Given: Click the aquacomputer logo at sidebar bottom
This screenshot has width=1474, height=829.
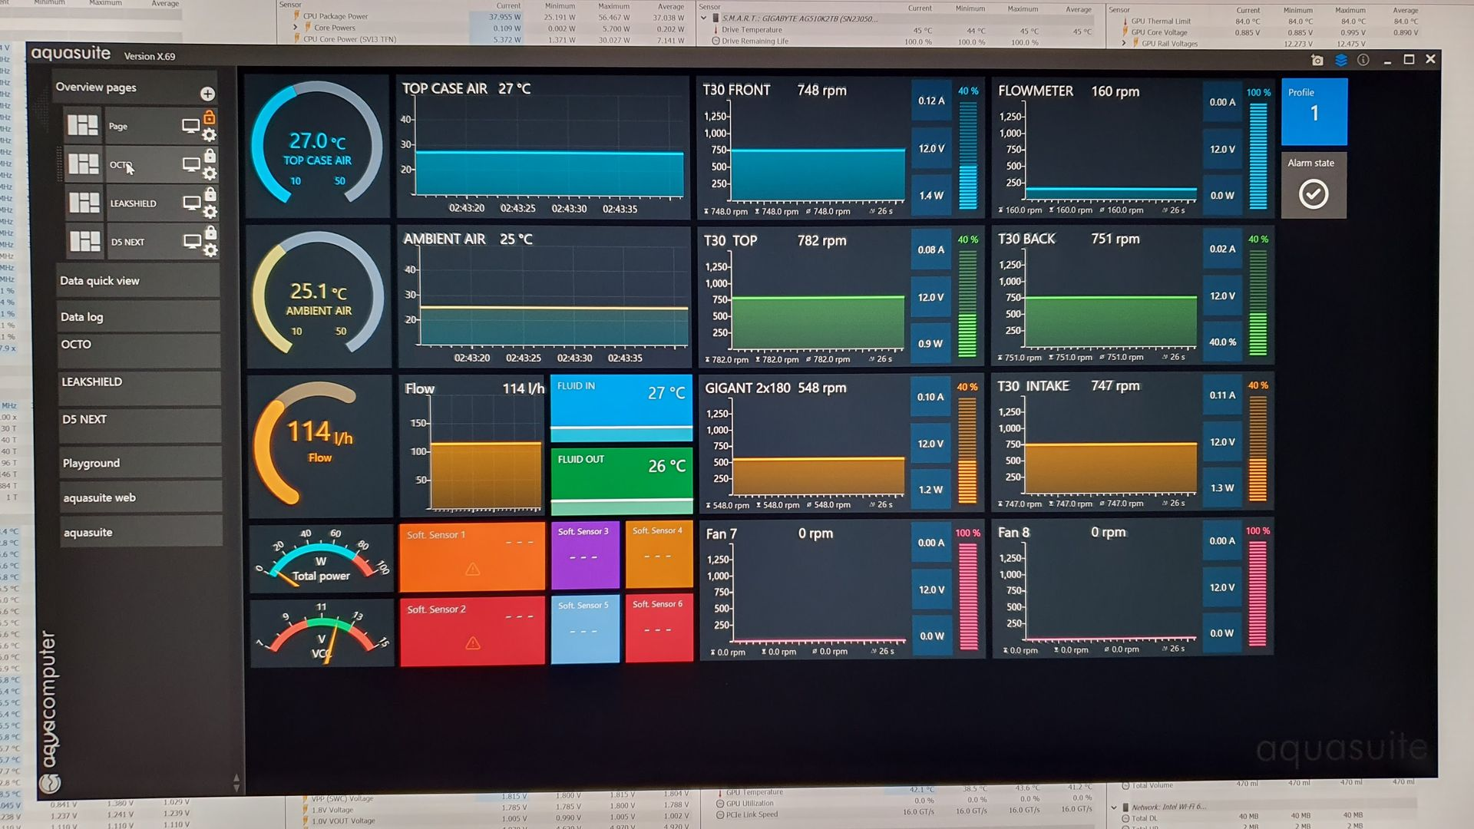Looking at the screenshot, I should pos(51,783).
